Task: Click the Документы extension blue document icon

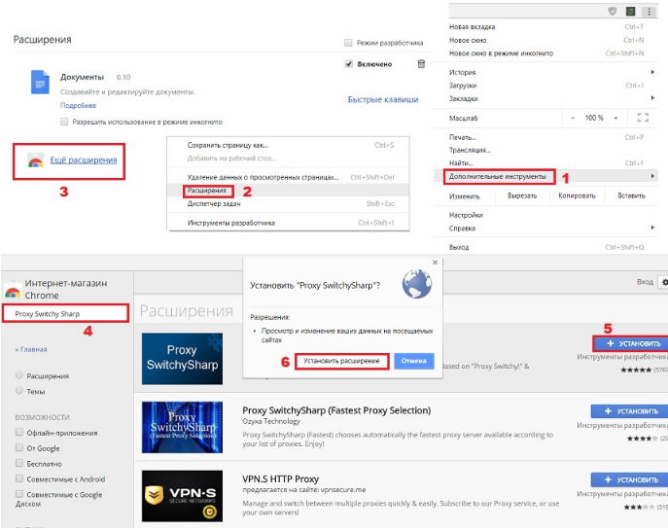Action: 39,83
